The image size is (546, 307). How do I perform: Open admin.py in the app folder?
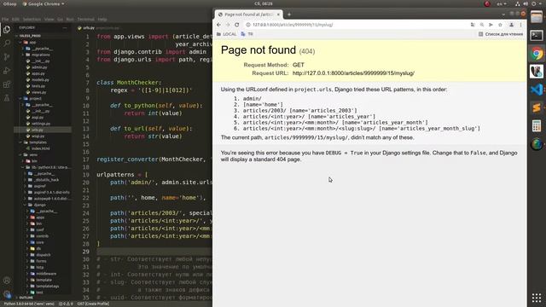(40, 67)
